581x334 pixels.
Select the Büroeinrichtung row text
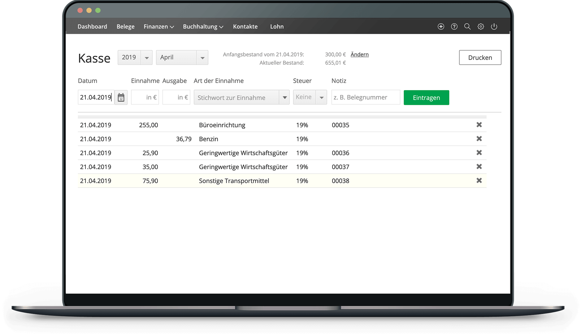222,125
